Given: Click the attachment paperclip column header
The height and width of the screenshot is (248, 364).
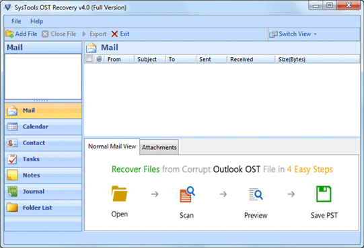Looking at the screenshot, I should (99, 59).
